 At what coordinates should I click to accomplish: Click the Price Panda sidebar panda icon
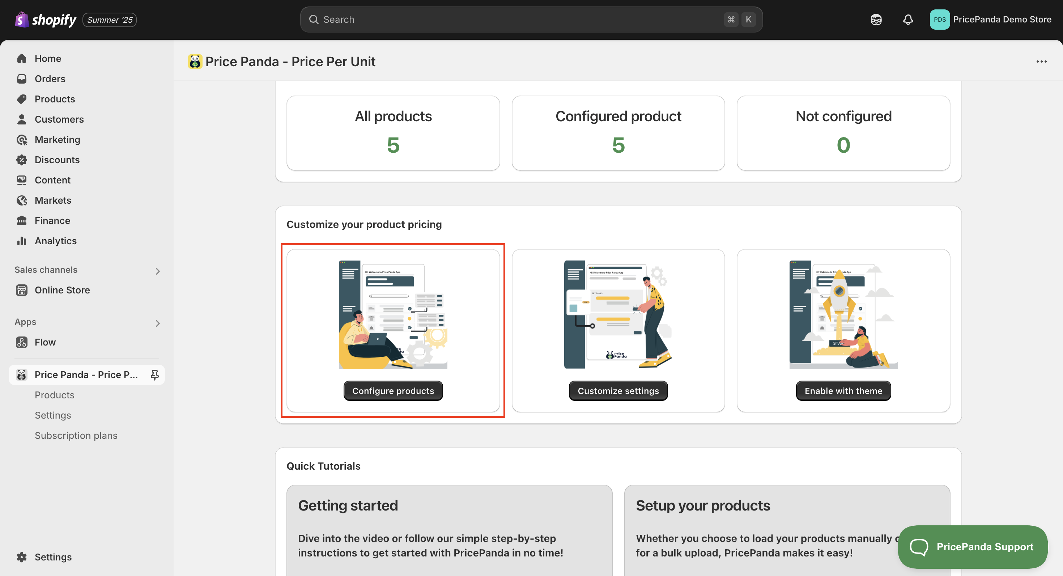(x=22, y=374)
